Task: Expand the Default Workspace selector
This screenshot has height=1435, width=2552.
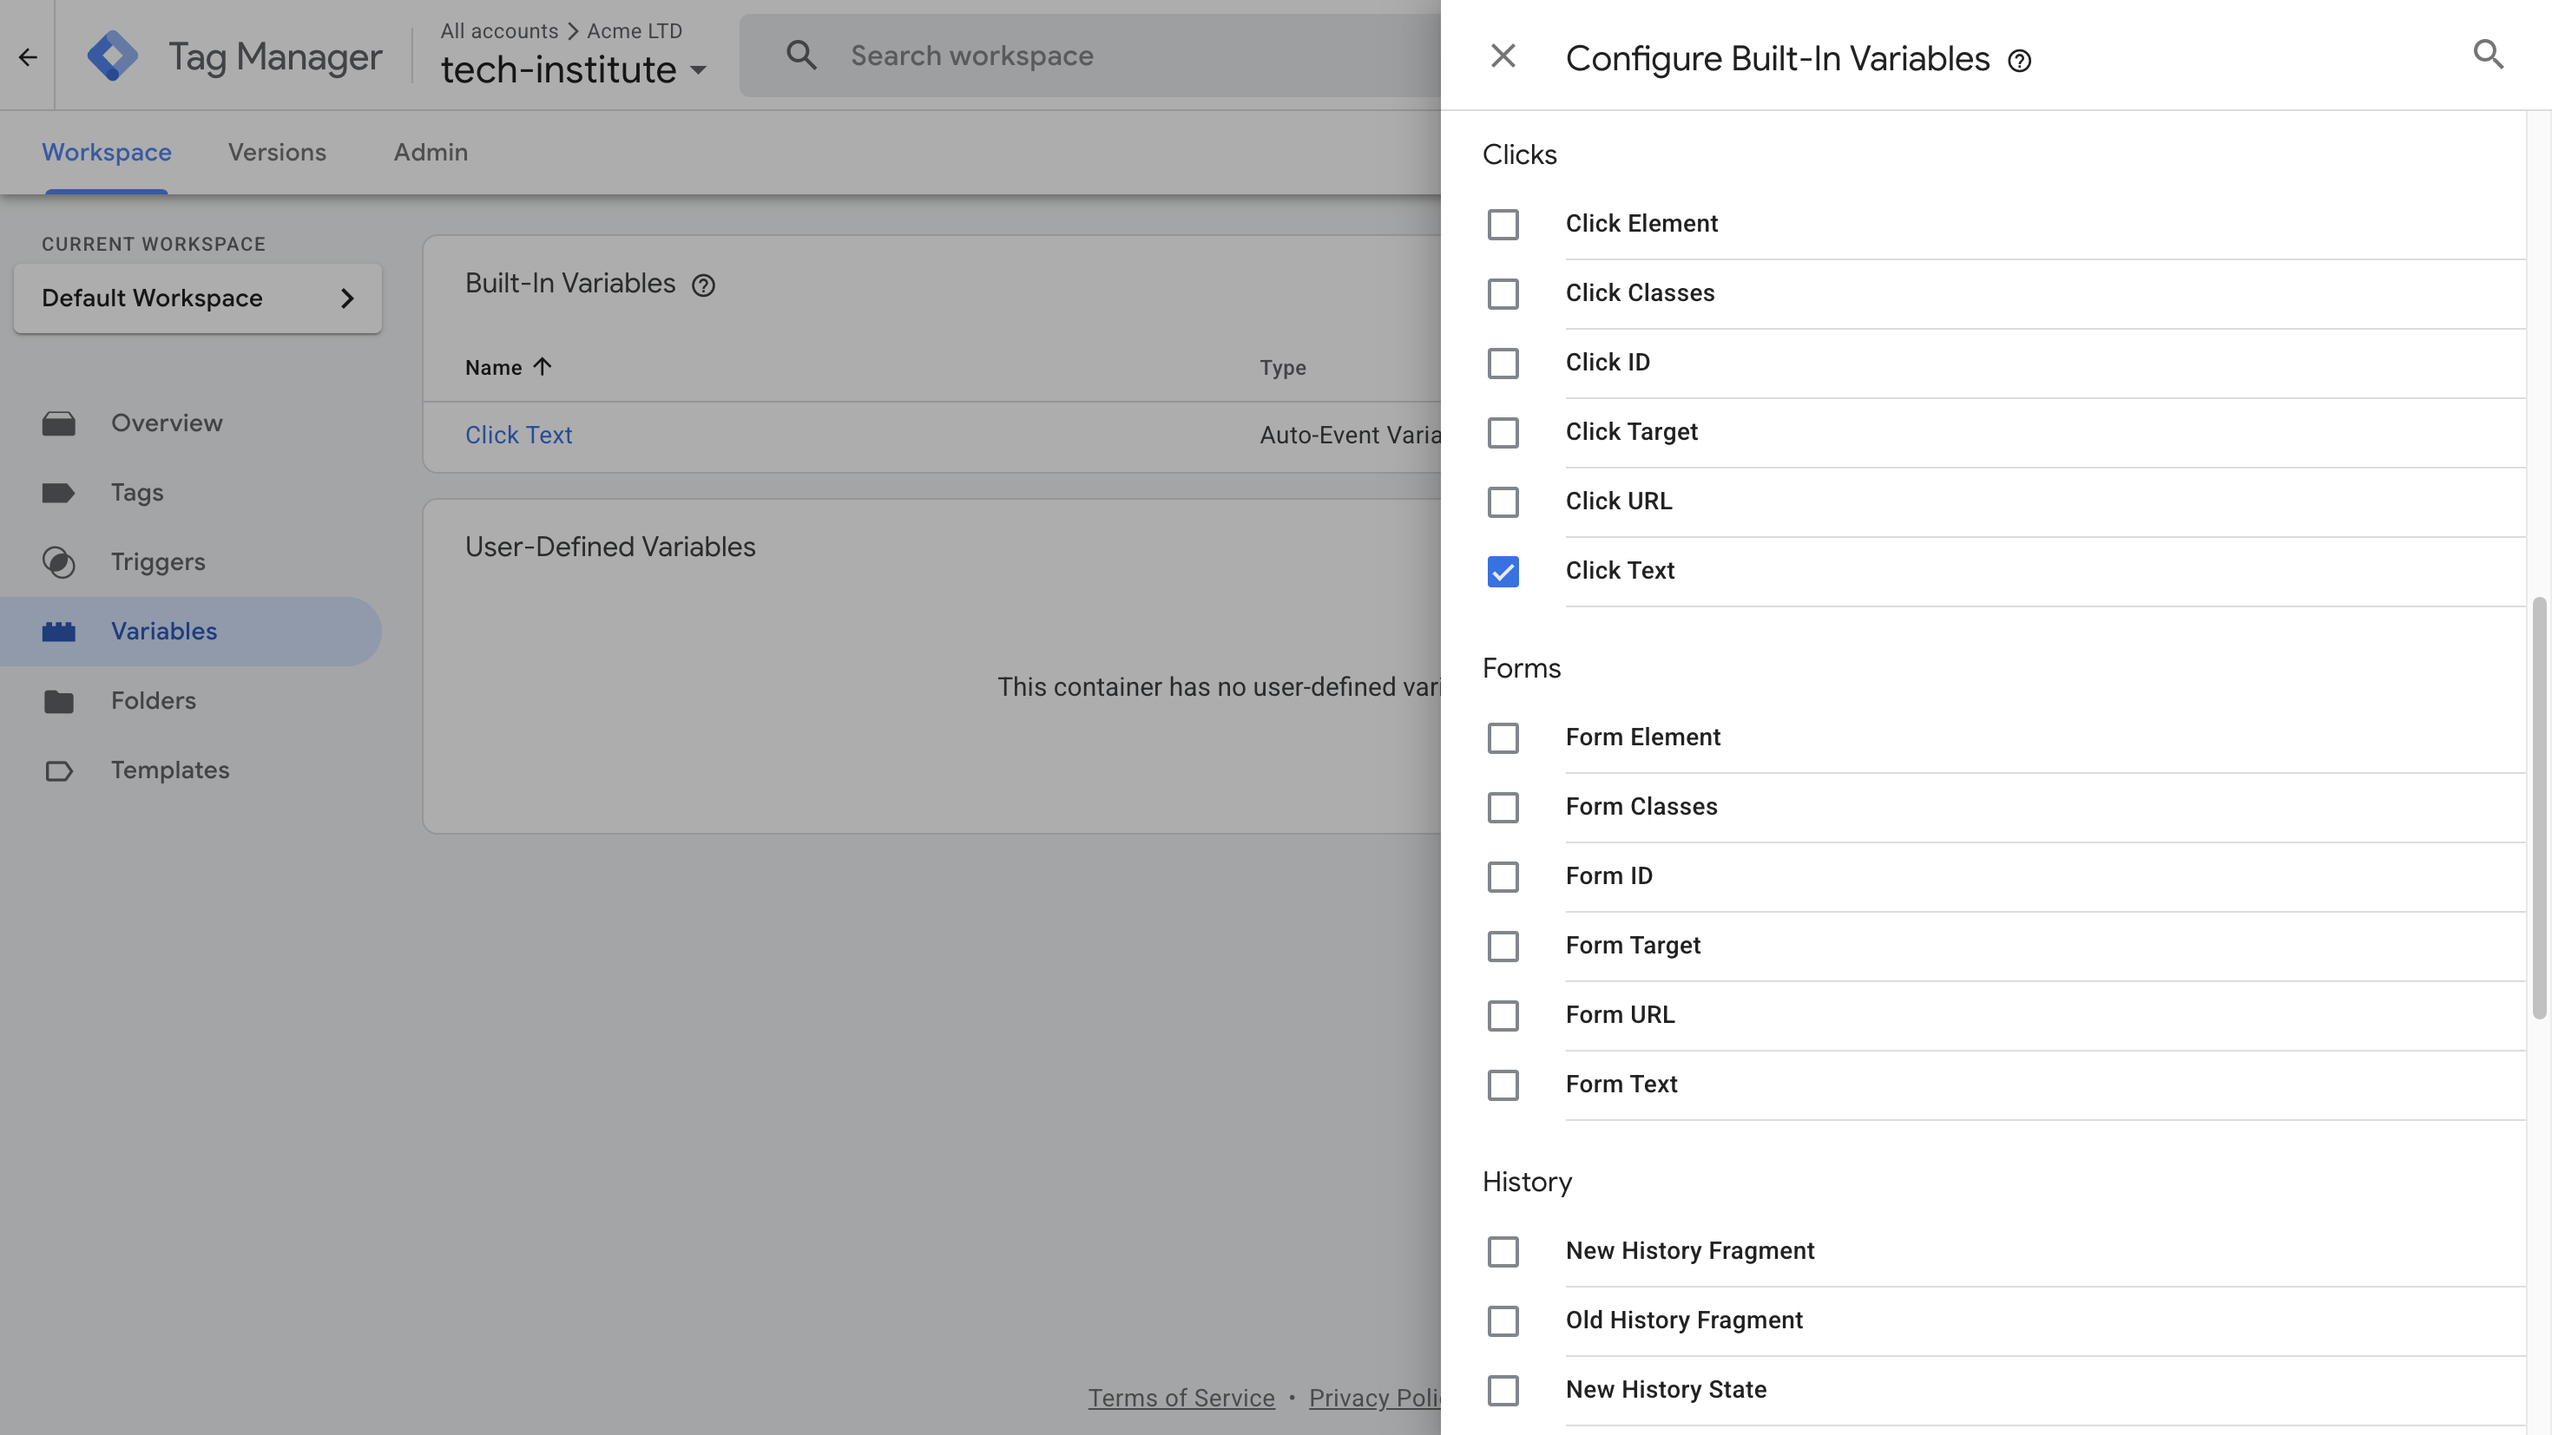Action: pyautogui.click(x=198, y=298)
